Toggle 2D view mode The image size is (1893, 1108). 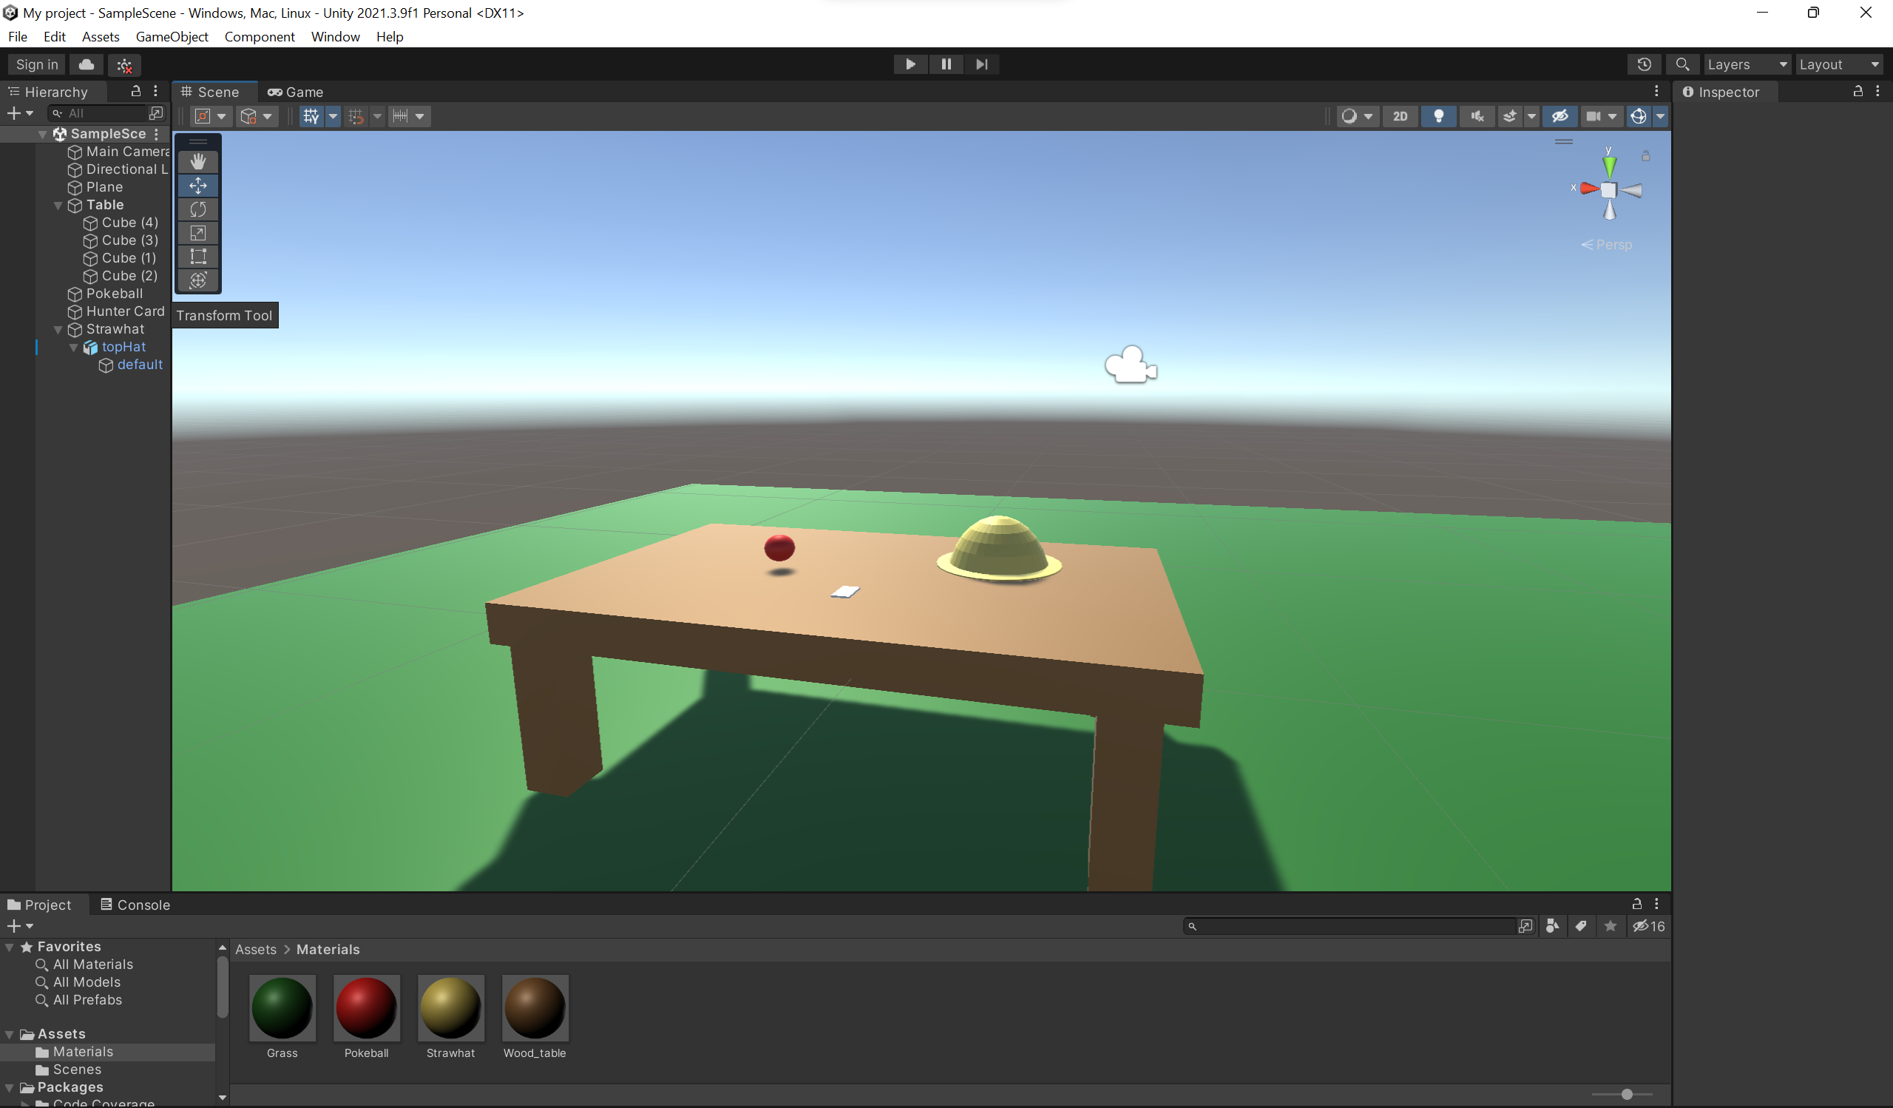pos(1401,115)
